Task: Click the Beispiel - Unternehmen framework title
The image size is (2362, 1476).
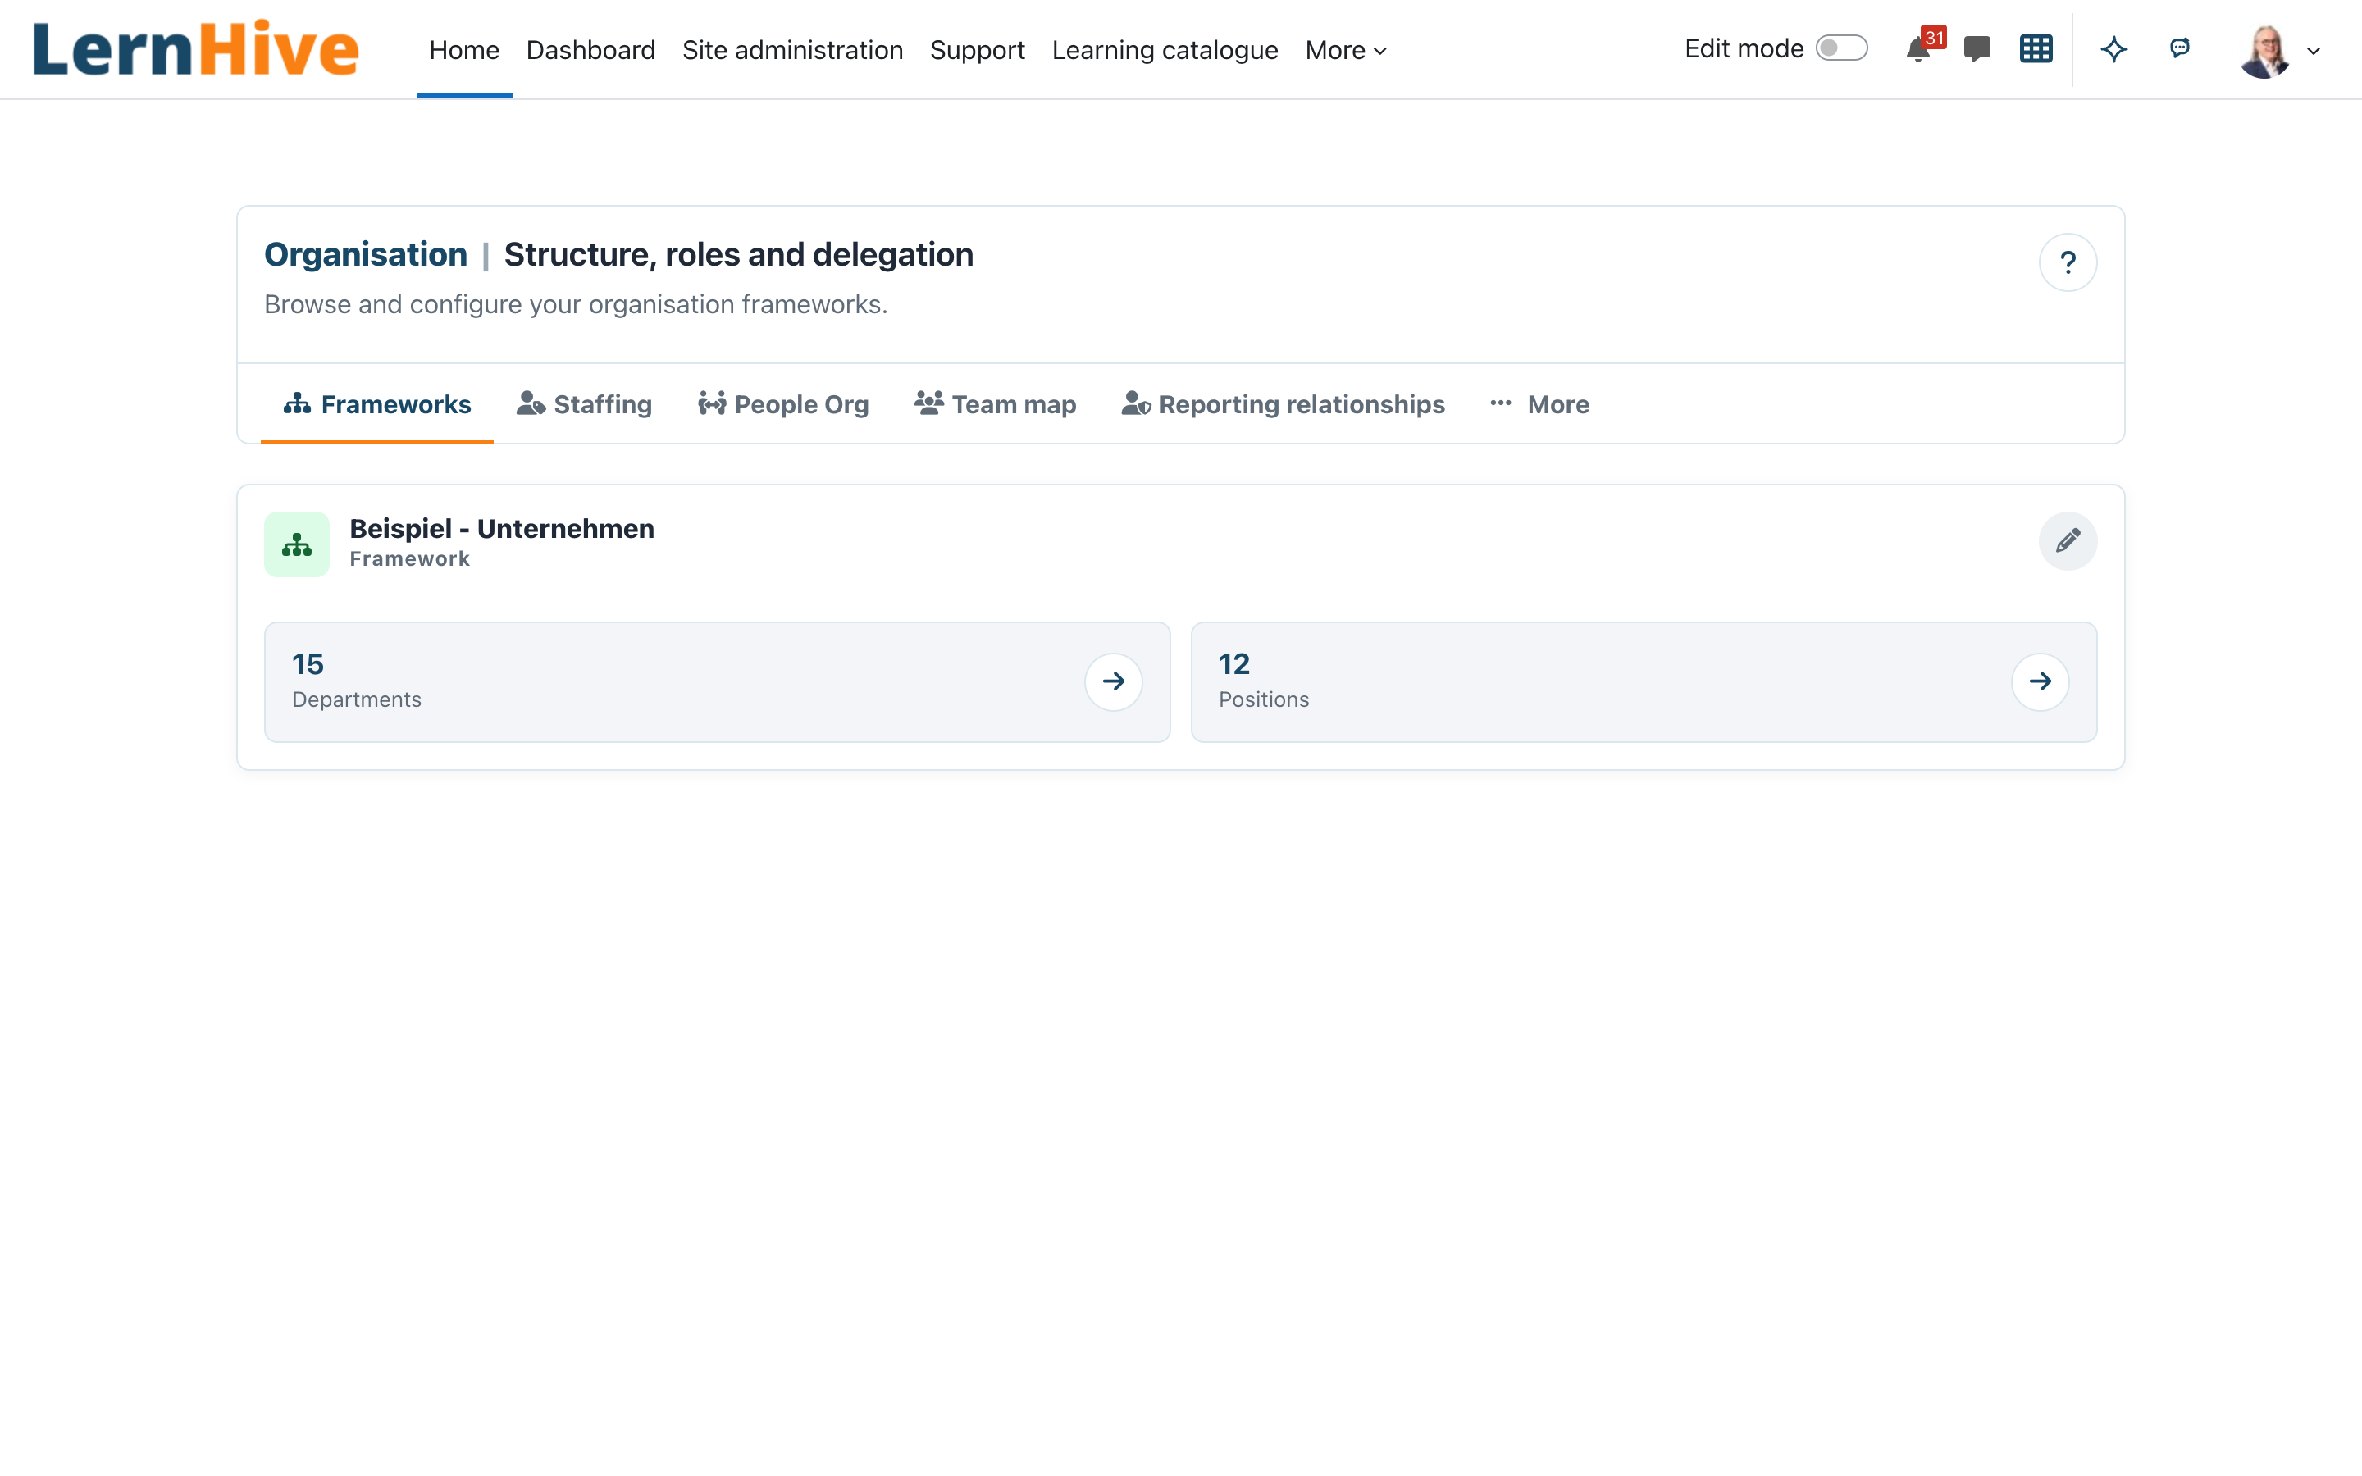Action: click(x=502, y=528)
